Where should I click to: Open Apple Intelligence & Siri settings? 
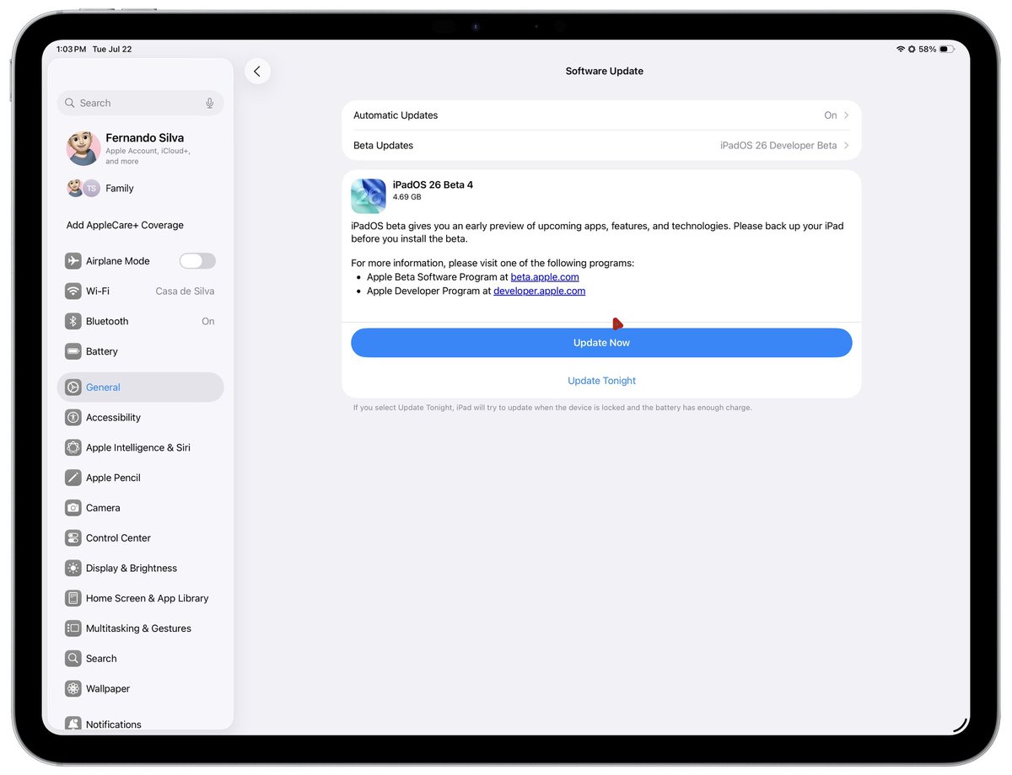coord(140,448)
